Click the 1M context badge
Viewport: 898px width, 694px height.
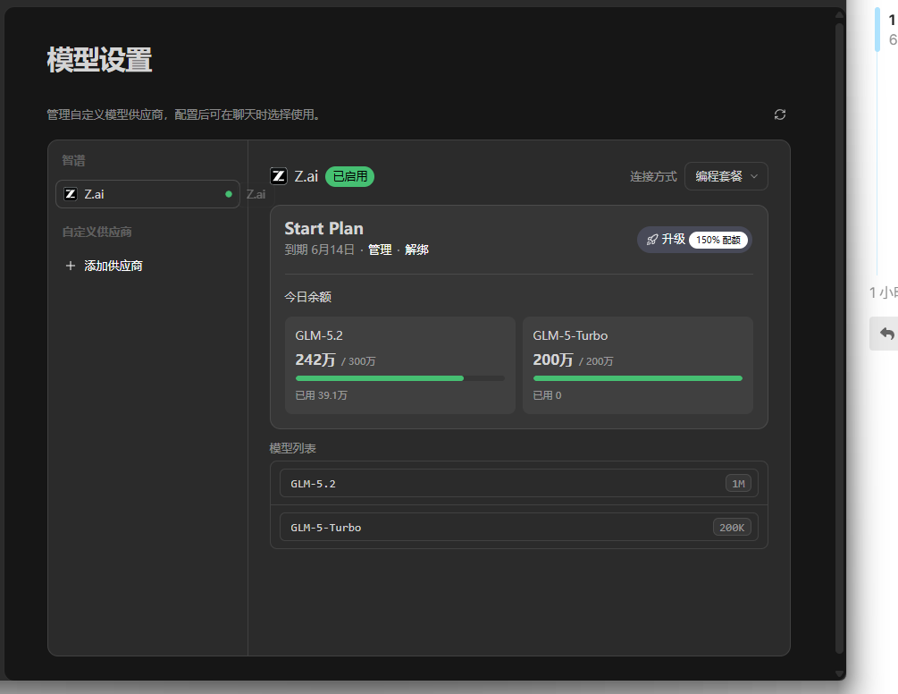tap(738, 484)
